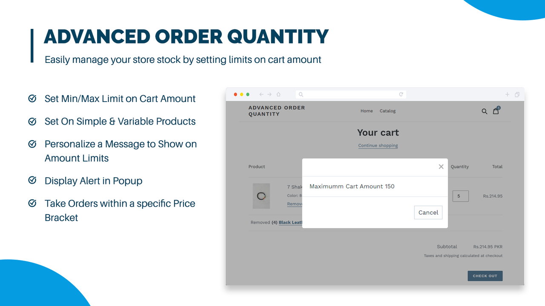The height and width of the screenshot is (306, 545).
Task: Click the home icon in browser toolbar
Action: tap(278, 94)
